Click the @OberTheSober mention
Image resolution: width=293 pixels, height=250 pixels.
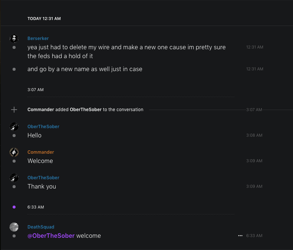(x=51, y=236)
